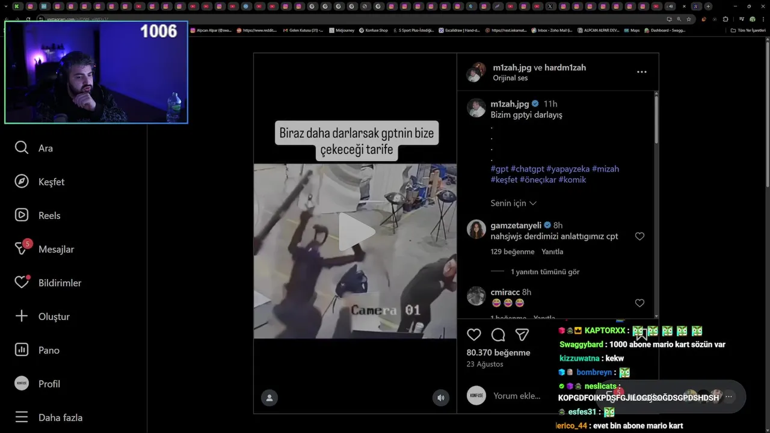Viewport: 770px width, 433px height.
Task: Open cmiracc commenter profile
Action: coord(505,292)
